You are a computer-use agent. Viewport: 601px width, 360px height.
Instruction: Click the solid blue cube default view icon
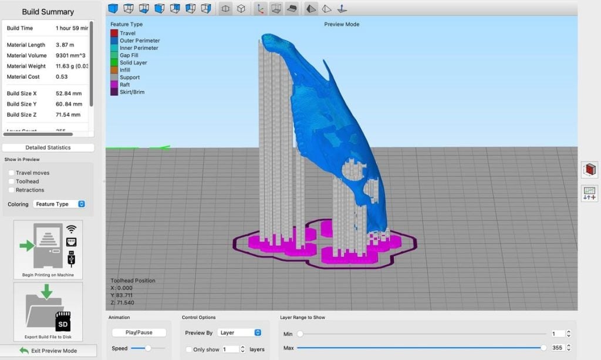coord(113,8)
